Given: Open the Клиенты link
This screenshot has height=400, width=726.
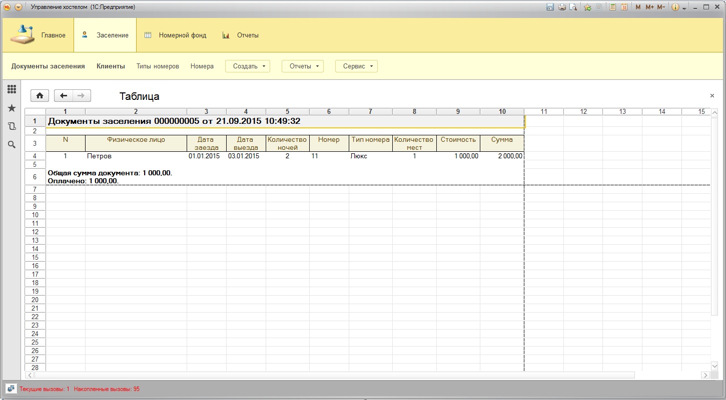Looking at the screenshot, I should click(x=111, y=66).
